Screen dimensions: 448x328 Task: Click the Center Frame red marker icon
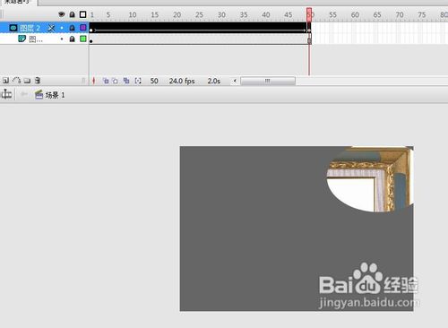pos(94,81)
